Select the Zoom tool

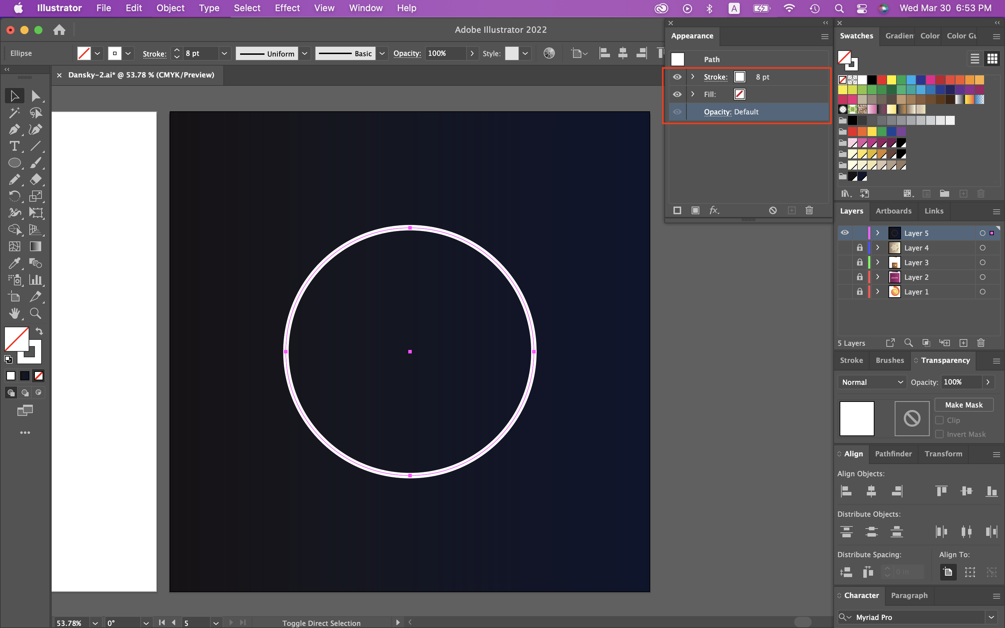[x=36, y=313]
